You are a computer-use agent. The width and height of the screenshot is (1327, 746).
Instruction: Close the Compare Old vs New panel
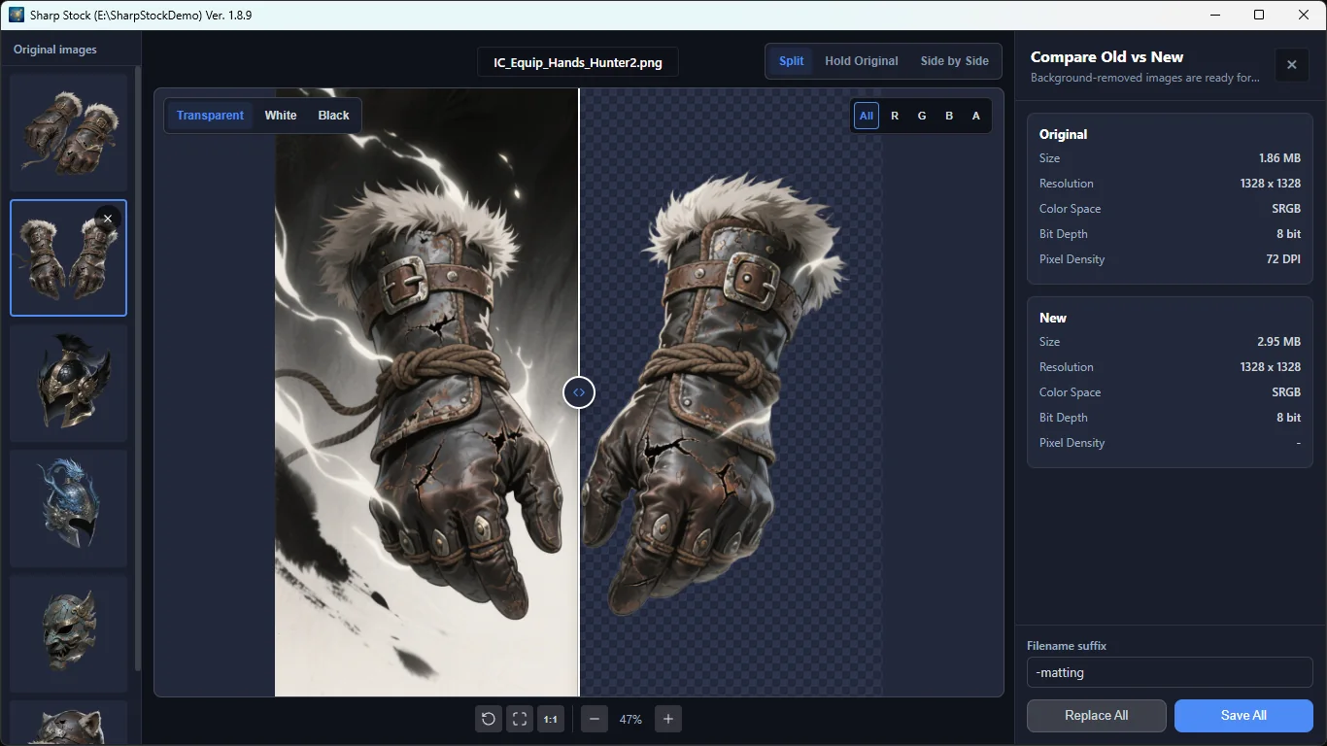[x=1291, y=64]
